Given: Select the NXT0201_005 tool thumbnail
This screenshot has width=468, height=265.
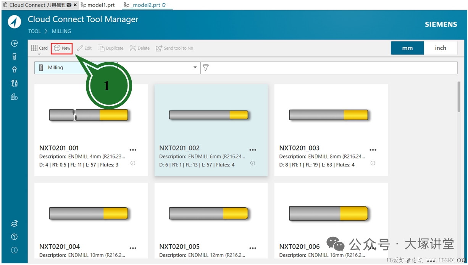Looking at the screenshot, I should (x=209, y=213).
